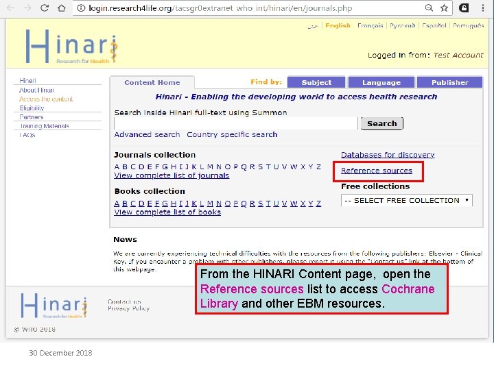Expand the Select Free Collection dropdown
The width and height of the screenshot is (494, 370).
[407, 200]
